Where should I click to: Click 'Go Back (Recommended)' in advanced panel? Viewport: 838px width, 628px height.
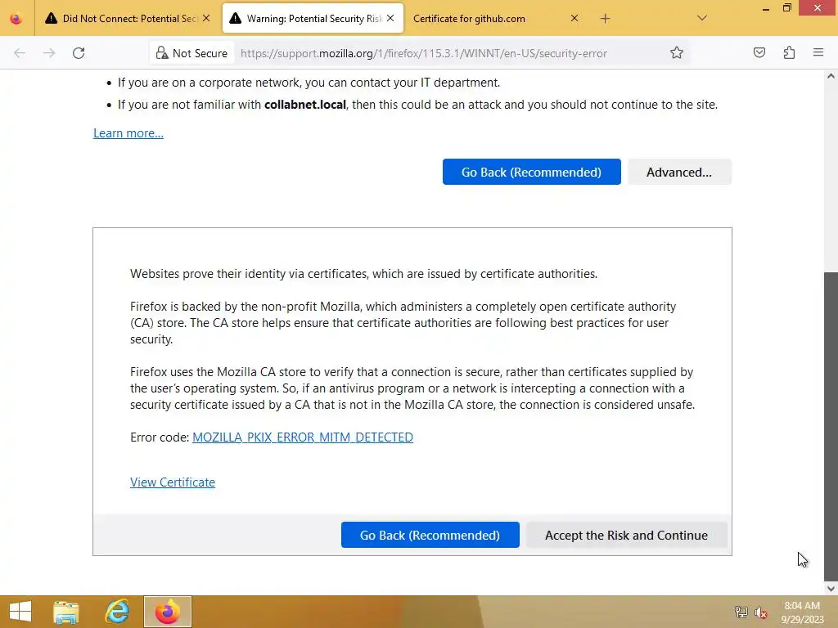[430, 535]
